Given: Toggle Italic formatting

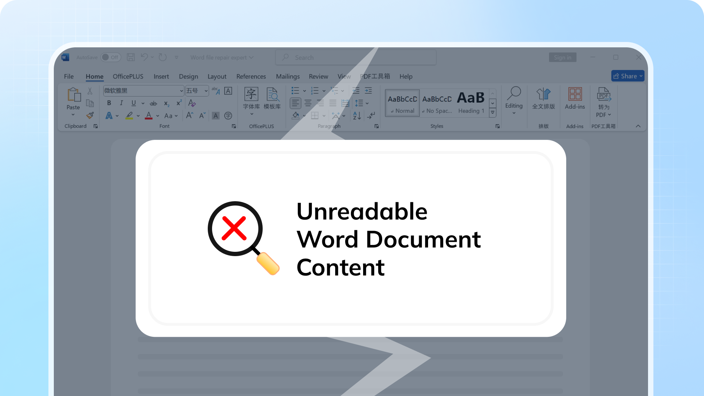Looking at the screenshot, I should click(x=121, y=103).
